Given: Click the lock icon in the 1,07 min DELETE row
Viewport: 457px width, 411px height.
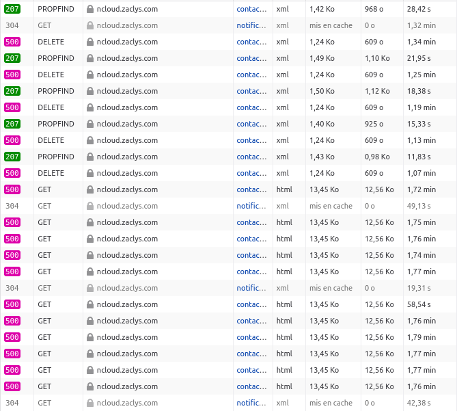Looking at the screenshot, I should 90,173.
